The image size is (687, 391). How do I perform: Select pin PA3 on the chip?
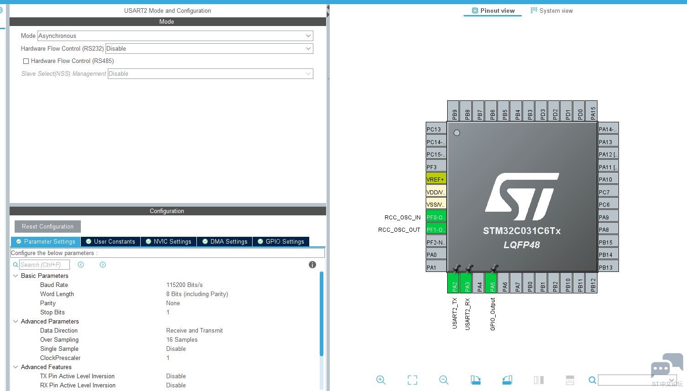pos(466,283)
